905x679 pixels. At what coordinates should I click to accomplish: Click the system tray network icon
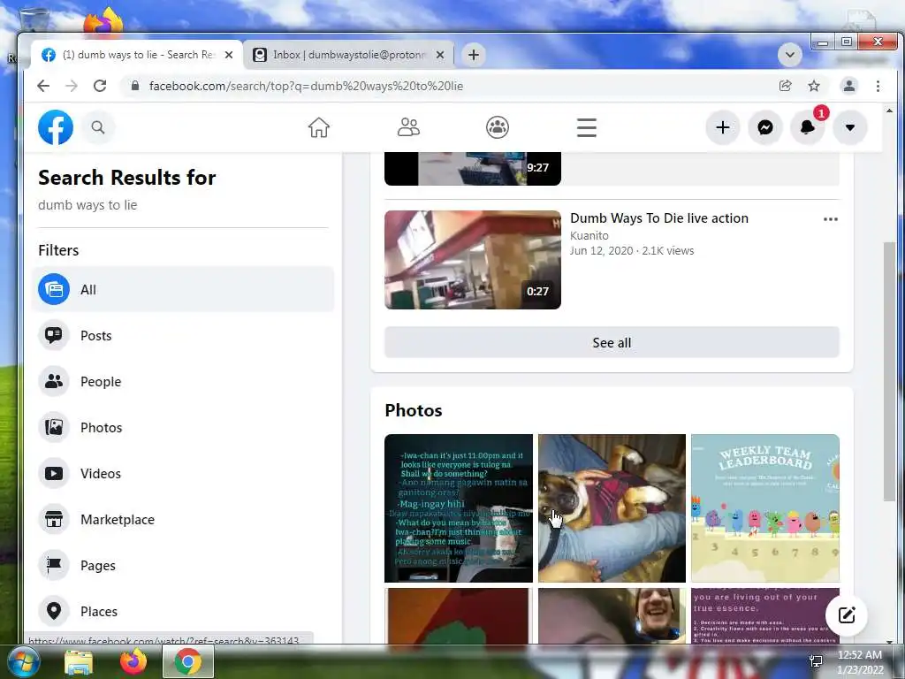pyautogui.click(x=816, y=661)
